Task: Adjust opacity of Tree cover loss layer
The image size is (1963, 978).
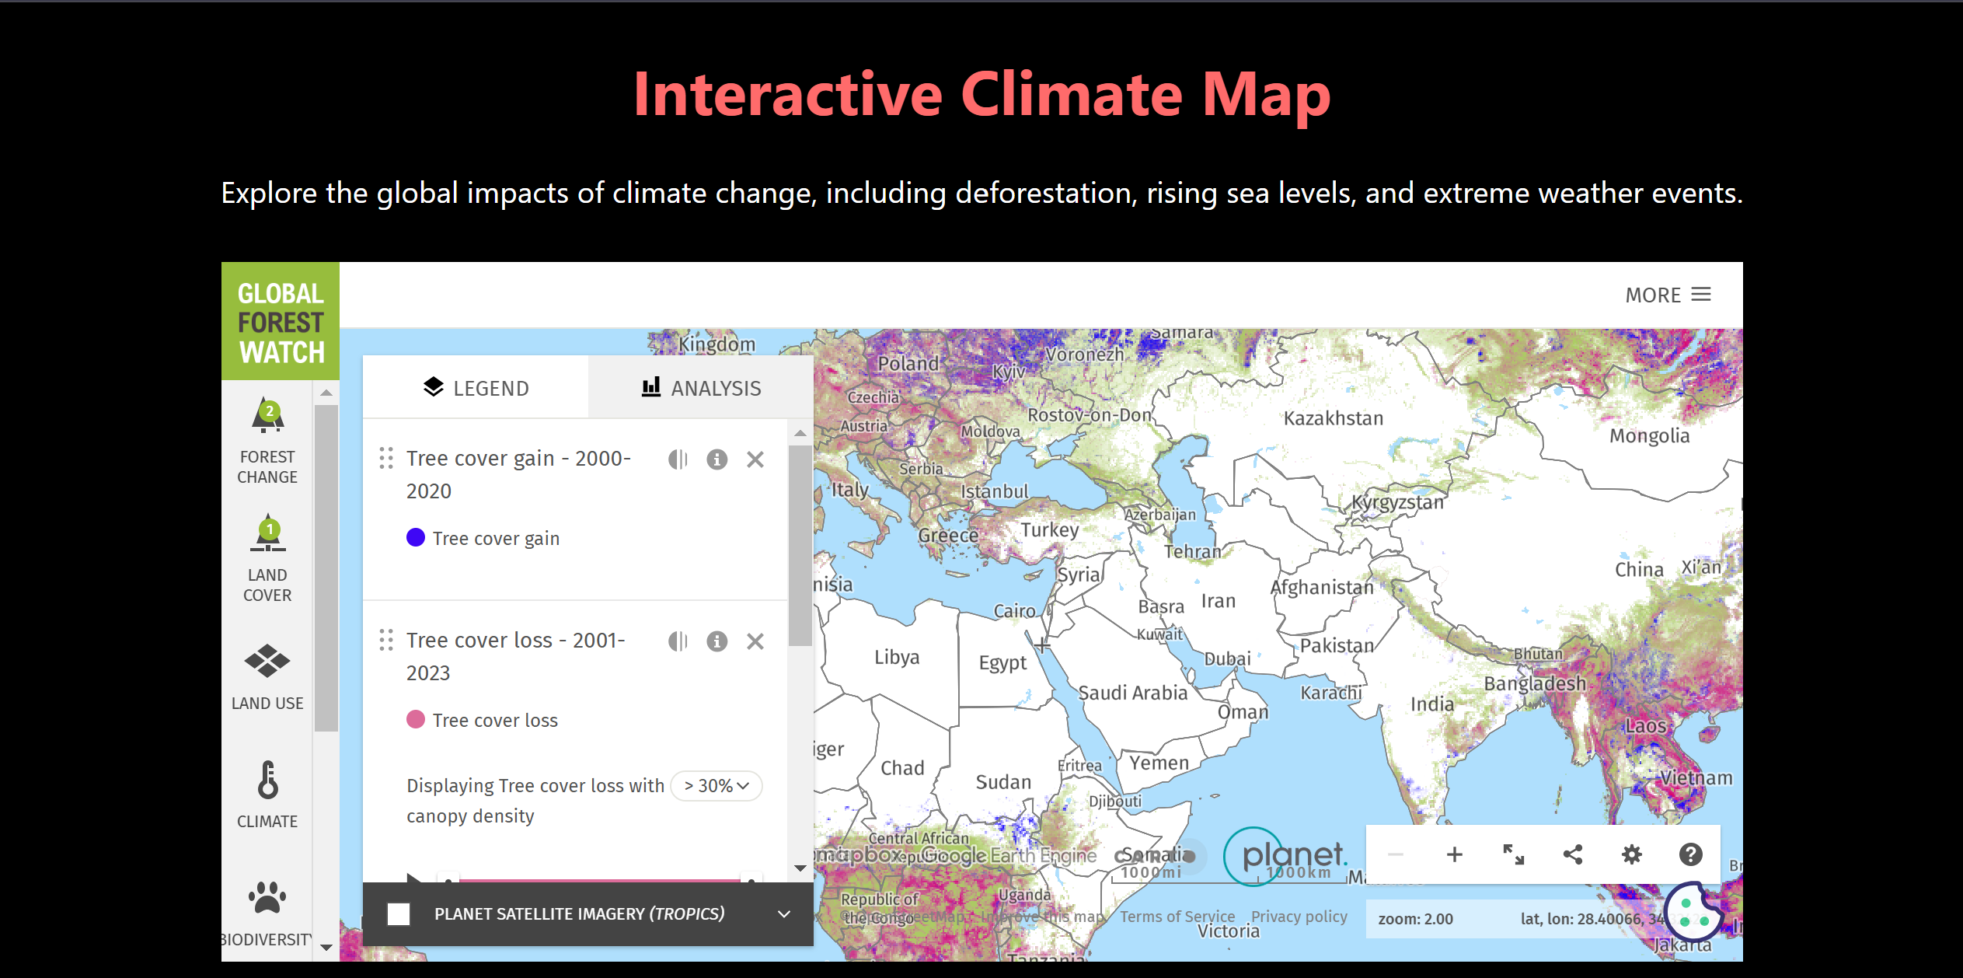Action: pos(678,641)
